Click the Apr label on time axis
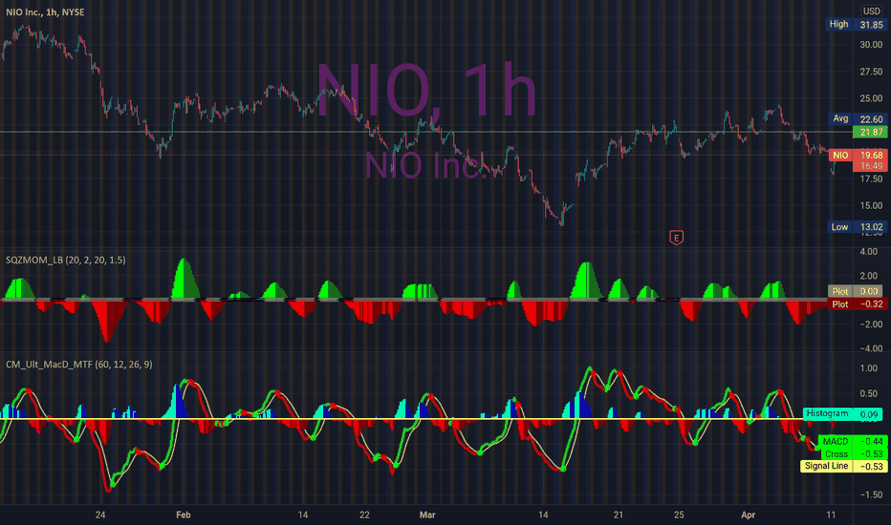The image size is (891, 525). tap(749, 514)
